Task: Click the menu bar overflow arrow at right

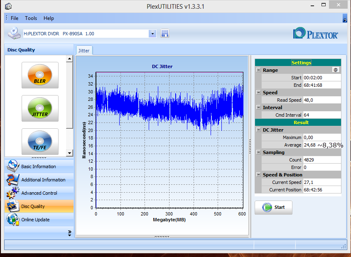Action: [345, 18]
